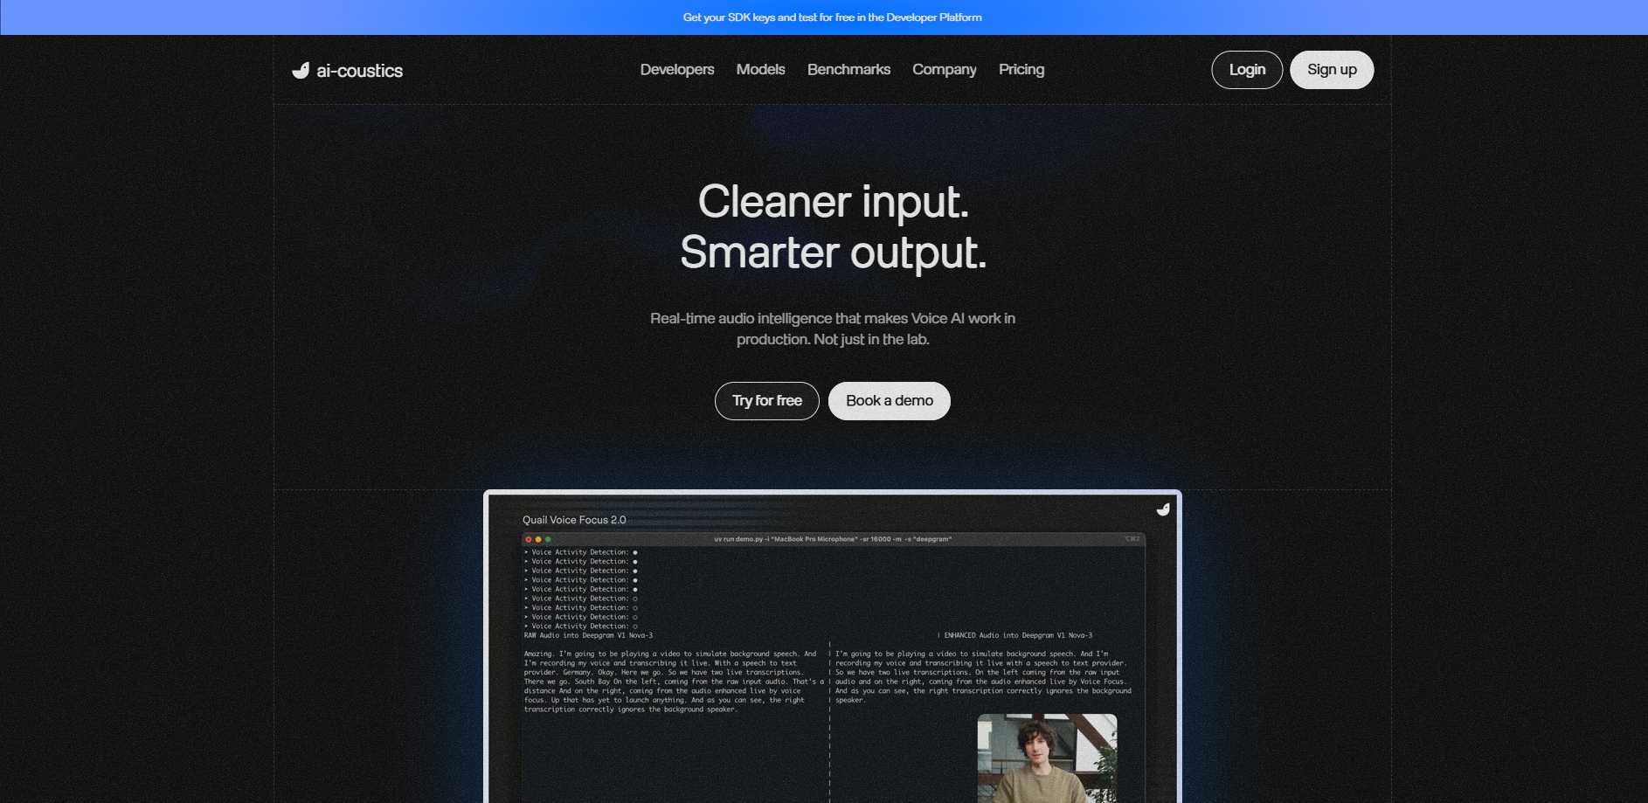Click the "Smarter output." headline
Viewport: 1648px width, 803px height.
(x=833, y=253)
